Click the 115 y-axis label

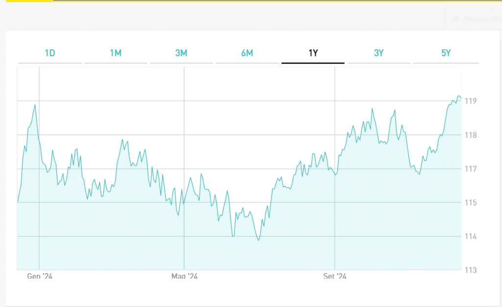[x=471, y=203]
